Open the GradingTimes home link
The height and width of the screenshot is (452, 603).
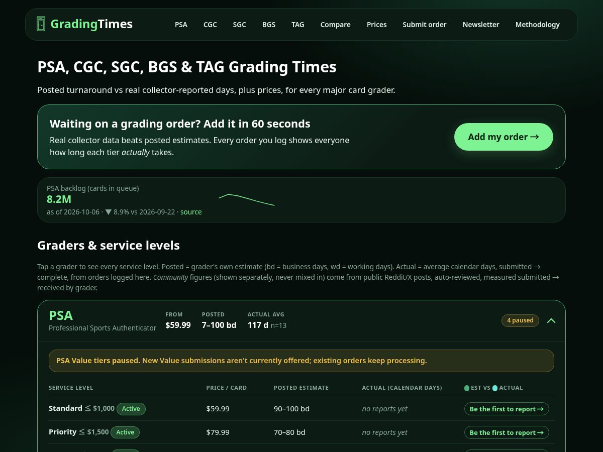[84, 24]
